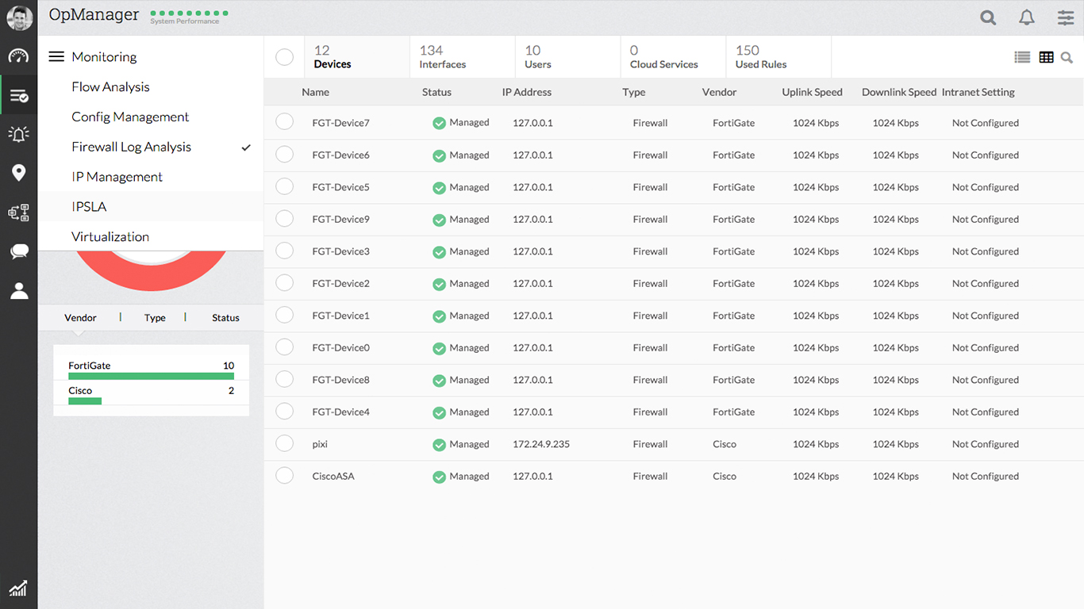
Task: Click the OpManager logo title
Action: pyautogui.click(x=94, y=15)
